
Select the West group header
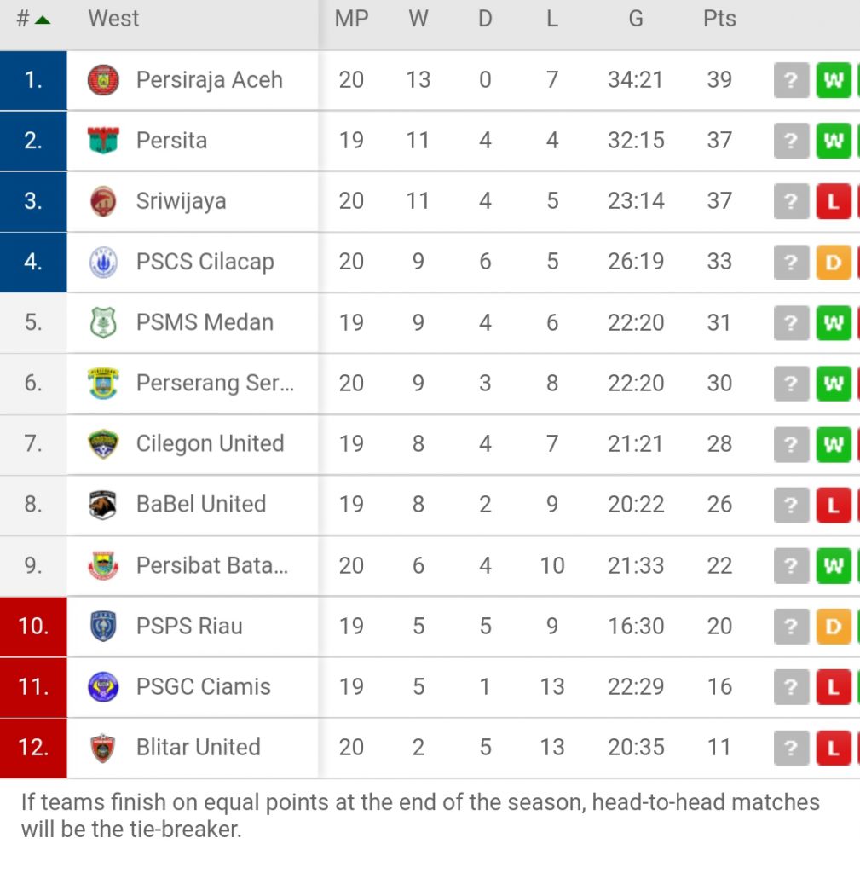coord(113,19)
